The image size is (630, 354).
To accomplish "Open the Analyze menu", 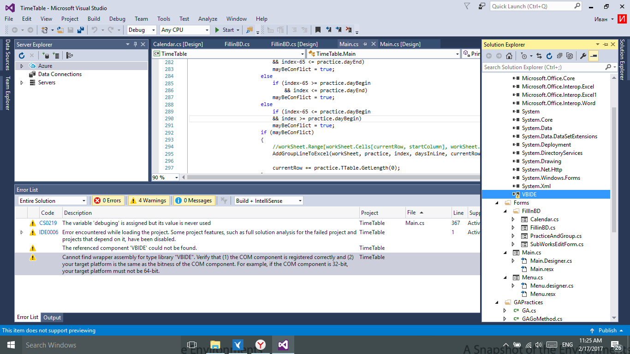I will (208, 19).
